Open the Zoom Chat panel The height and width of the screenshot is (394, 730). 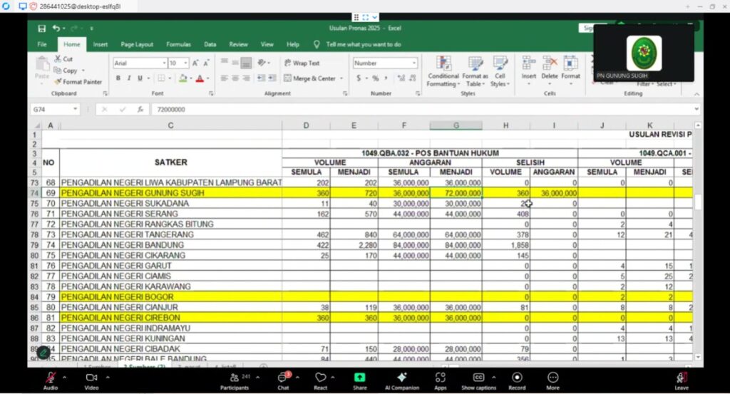[x=283, y=378]
